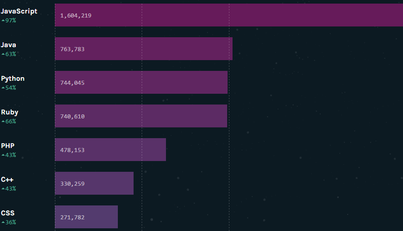The image size is (403, 231).
Task: Click the up-arrow icon beside Python's 54%
Action: [x=3, y=87]
